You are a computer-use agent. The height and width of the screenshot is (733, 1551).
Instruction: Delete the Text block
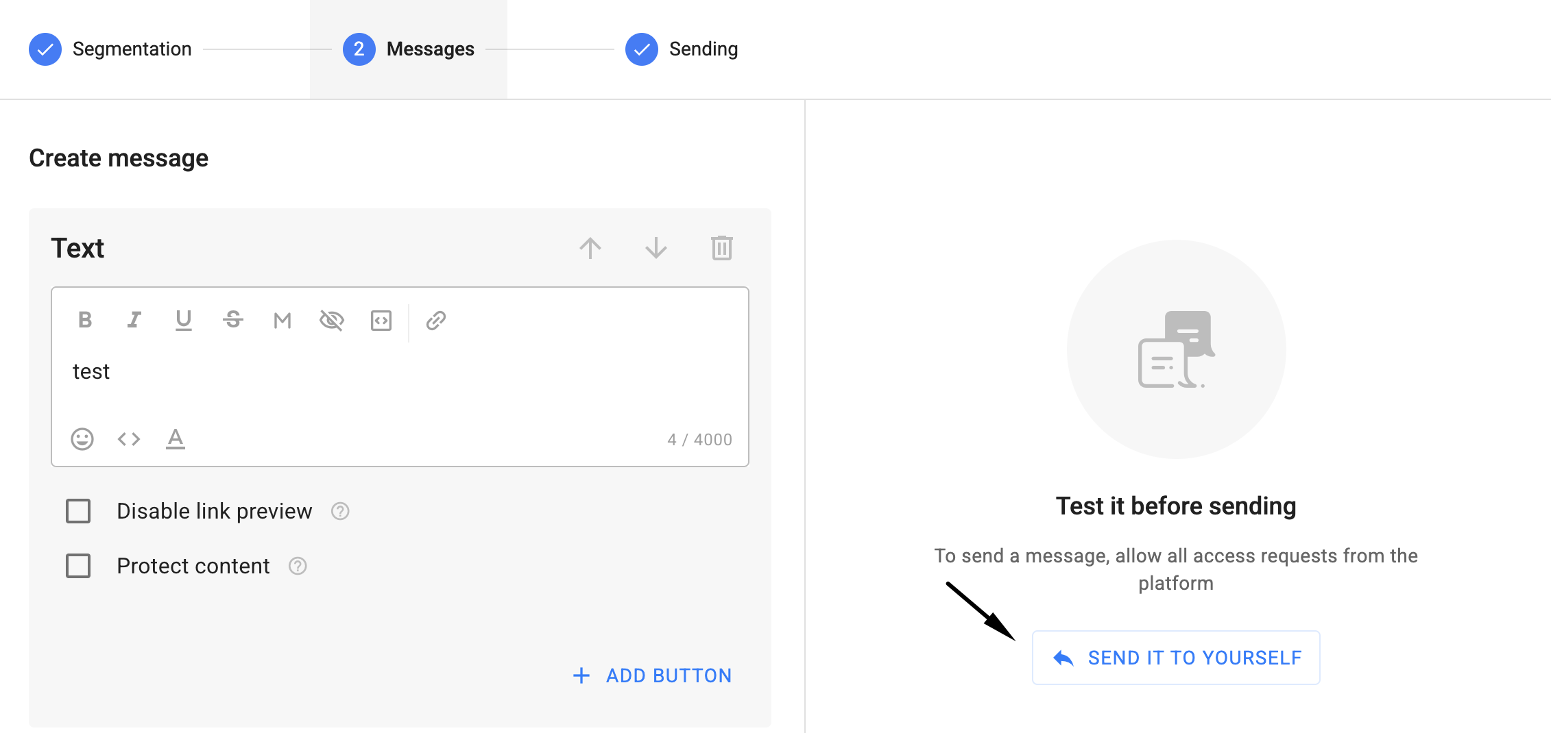722,248
